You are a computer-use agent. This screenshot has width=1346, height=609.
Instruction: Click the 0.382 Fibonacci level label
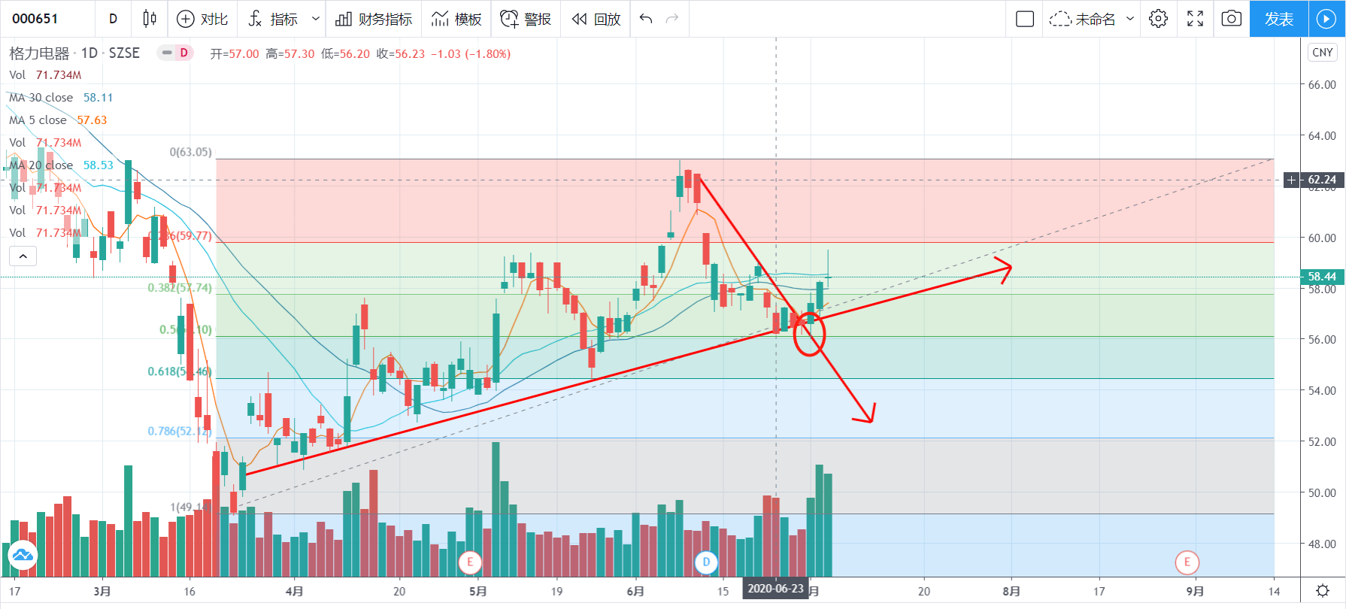[180, 288]
